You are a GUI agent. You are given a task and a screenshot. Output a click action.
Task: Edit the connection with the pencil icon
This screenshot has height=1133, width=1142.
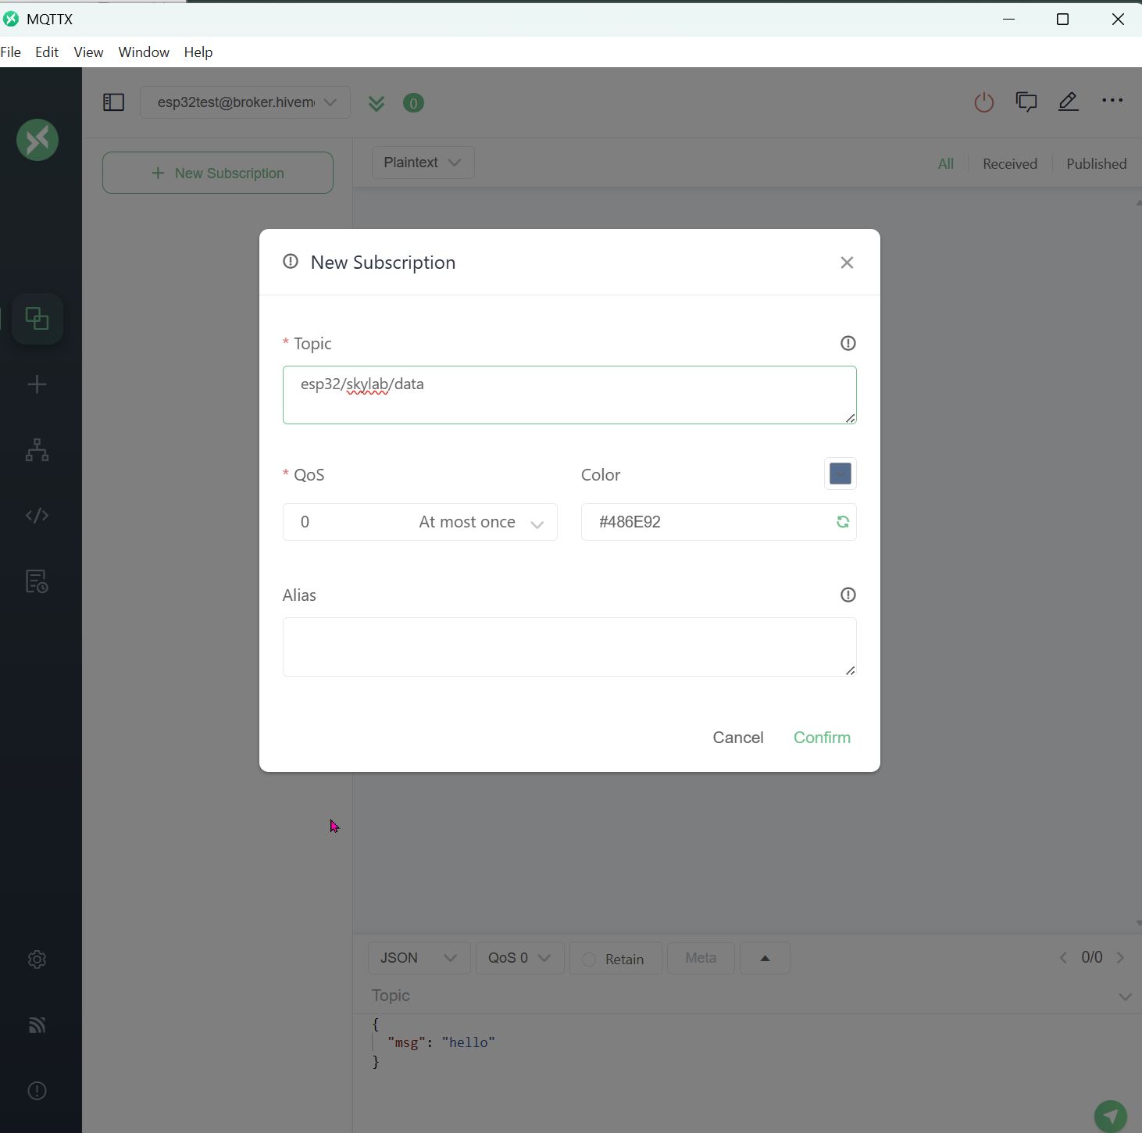[x=1069, y=102]
